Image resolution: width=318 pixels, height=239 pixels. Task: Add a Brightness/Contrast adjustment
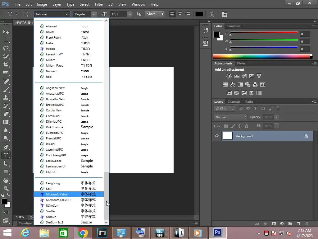pos(229,76)
